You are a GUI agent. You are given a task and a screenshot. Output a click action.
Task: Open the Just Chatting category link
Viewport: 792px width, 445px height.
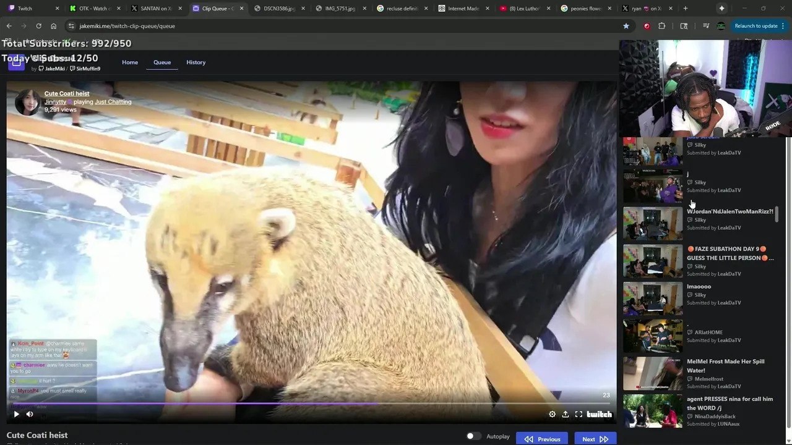click(113, 101)
